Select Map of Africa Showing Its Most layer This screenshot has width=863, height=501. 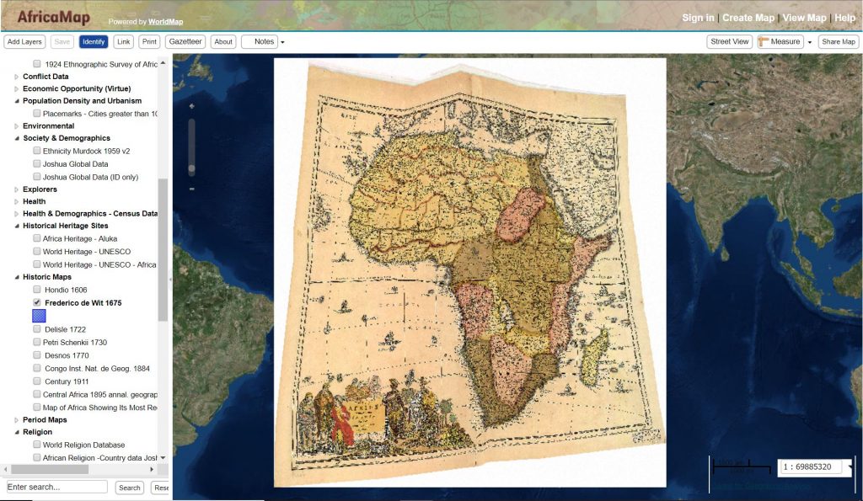99,408
